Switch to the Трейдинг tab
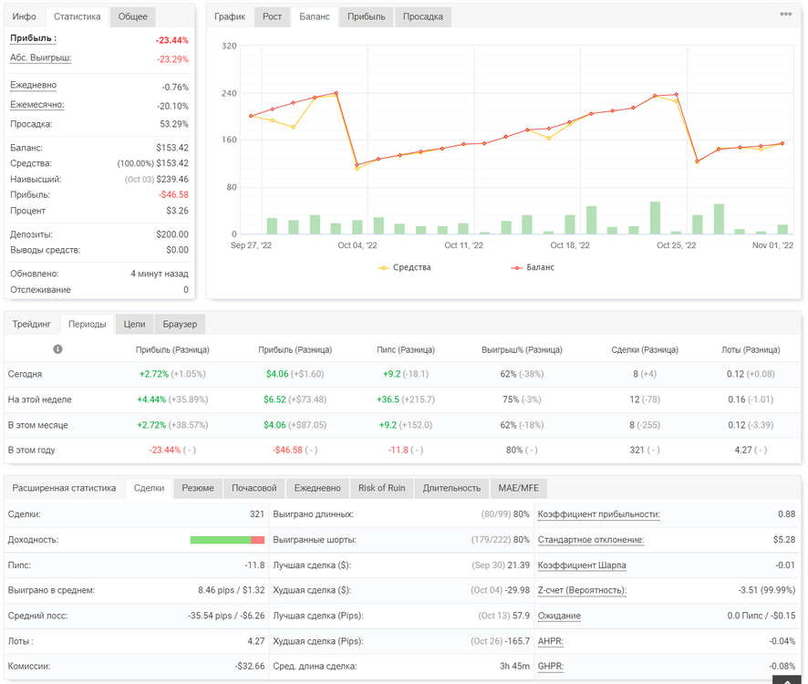 pyautogui.click(x=32, y=325)
